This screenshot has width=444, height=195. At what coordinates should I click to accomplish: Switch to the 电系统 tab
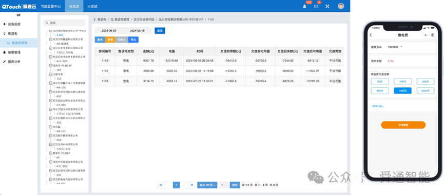pyautogui.click(x=74, y=6)
